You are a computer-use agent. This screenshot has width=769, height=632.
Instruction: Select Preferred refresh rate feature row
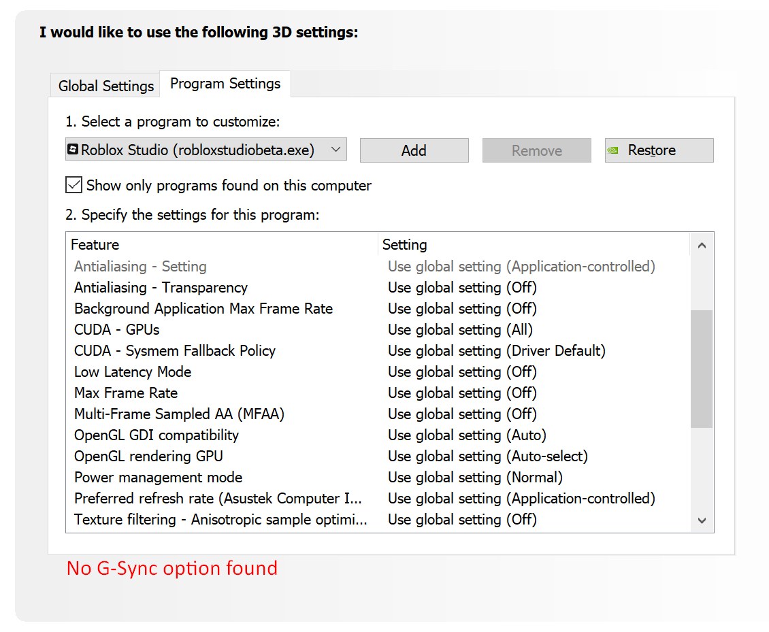(378, 498)
